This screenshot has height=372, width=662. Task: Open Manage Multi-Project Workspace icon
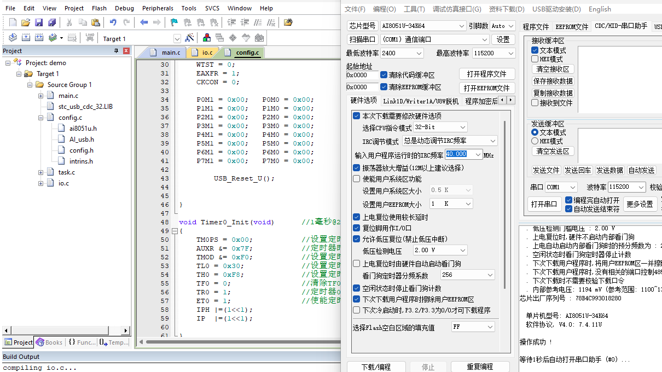219,38
